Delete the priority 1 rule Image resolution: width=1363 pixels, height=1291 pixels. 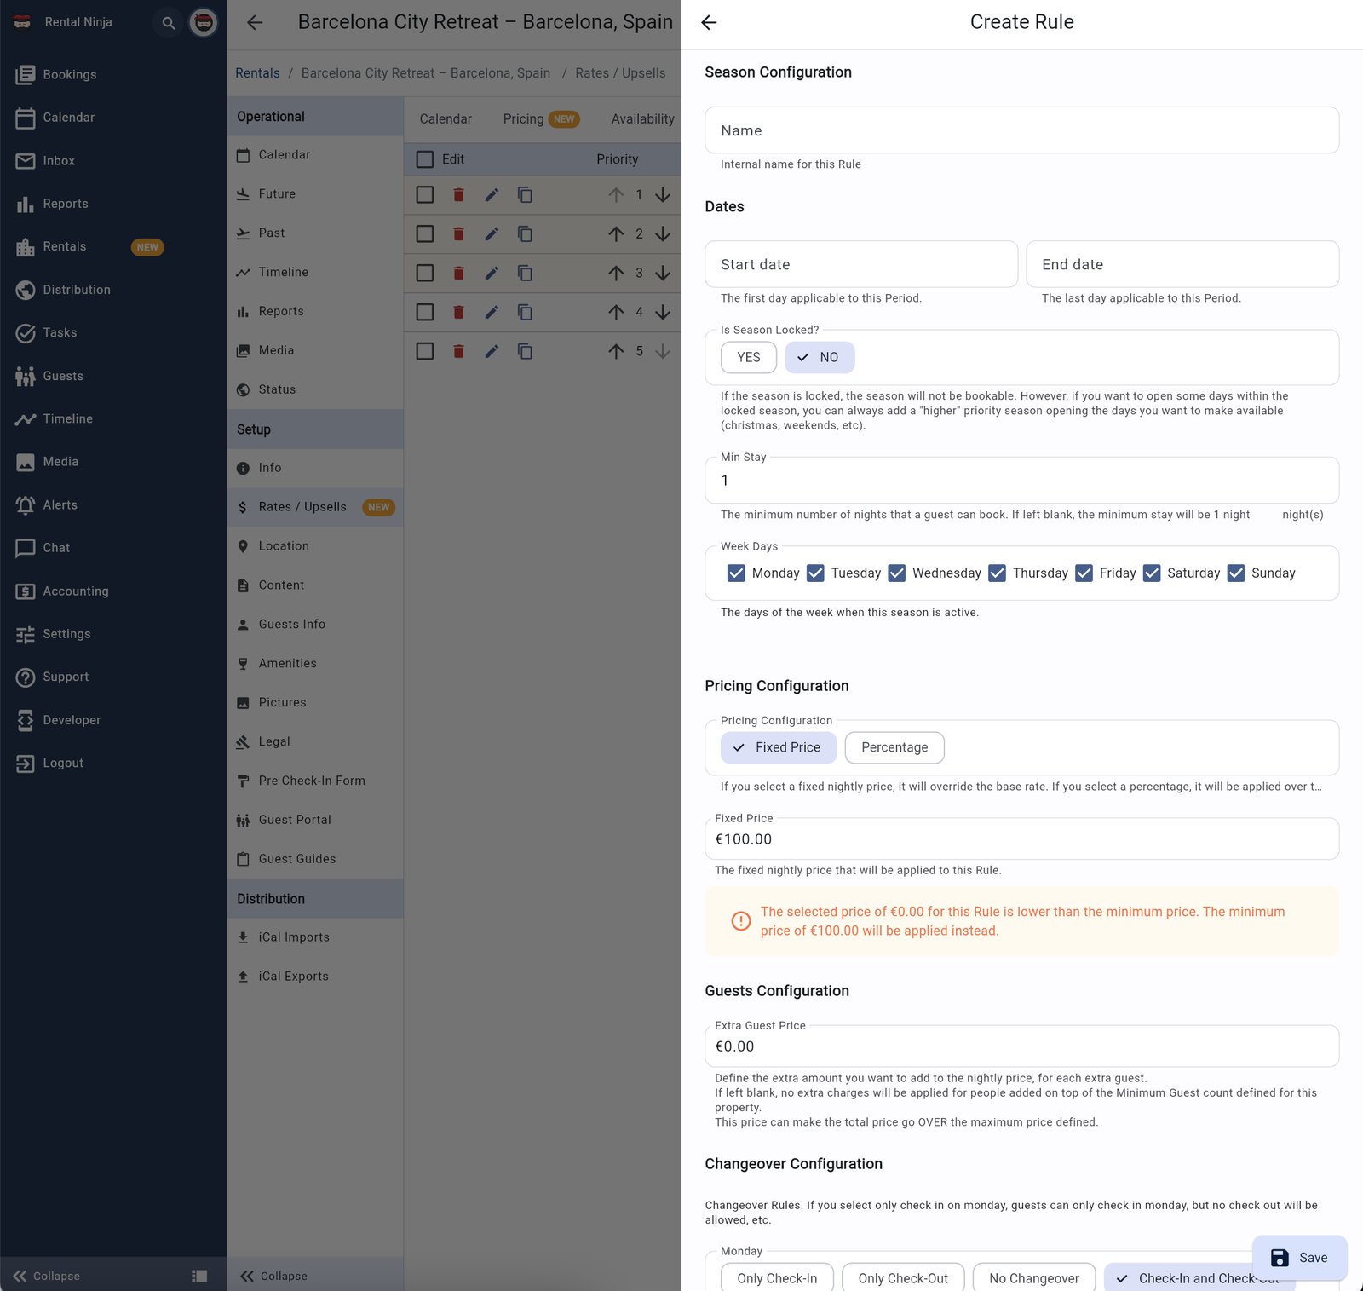tap(458, 194)
